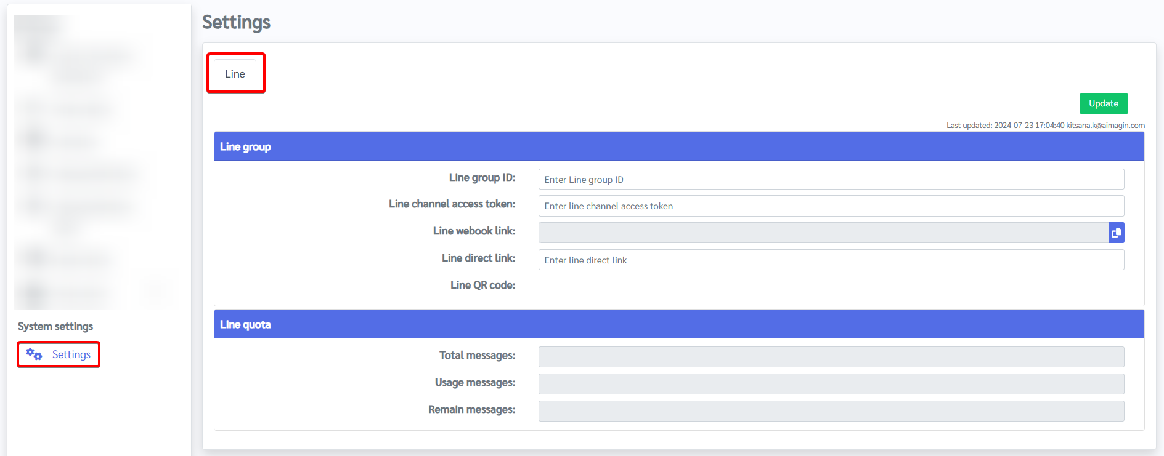Screen dimensions: 1164x456
Task: Focus the Line direct link input
Action: pos(831,260)
